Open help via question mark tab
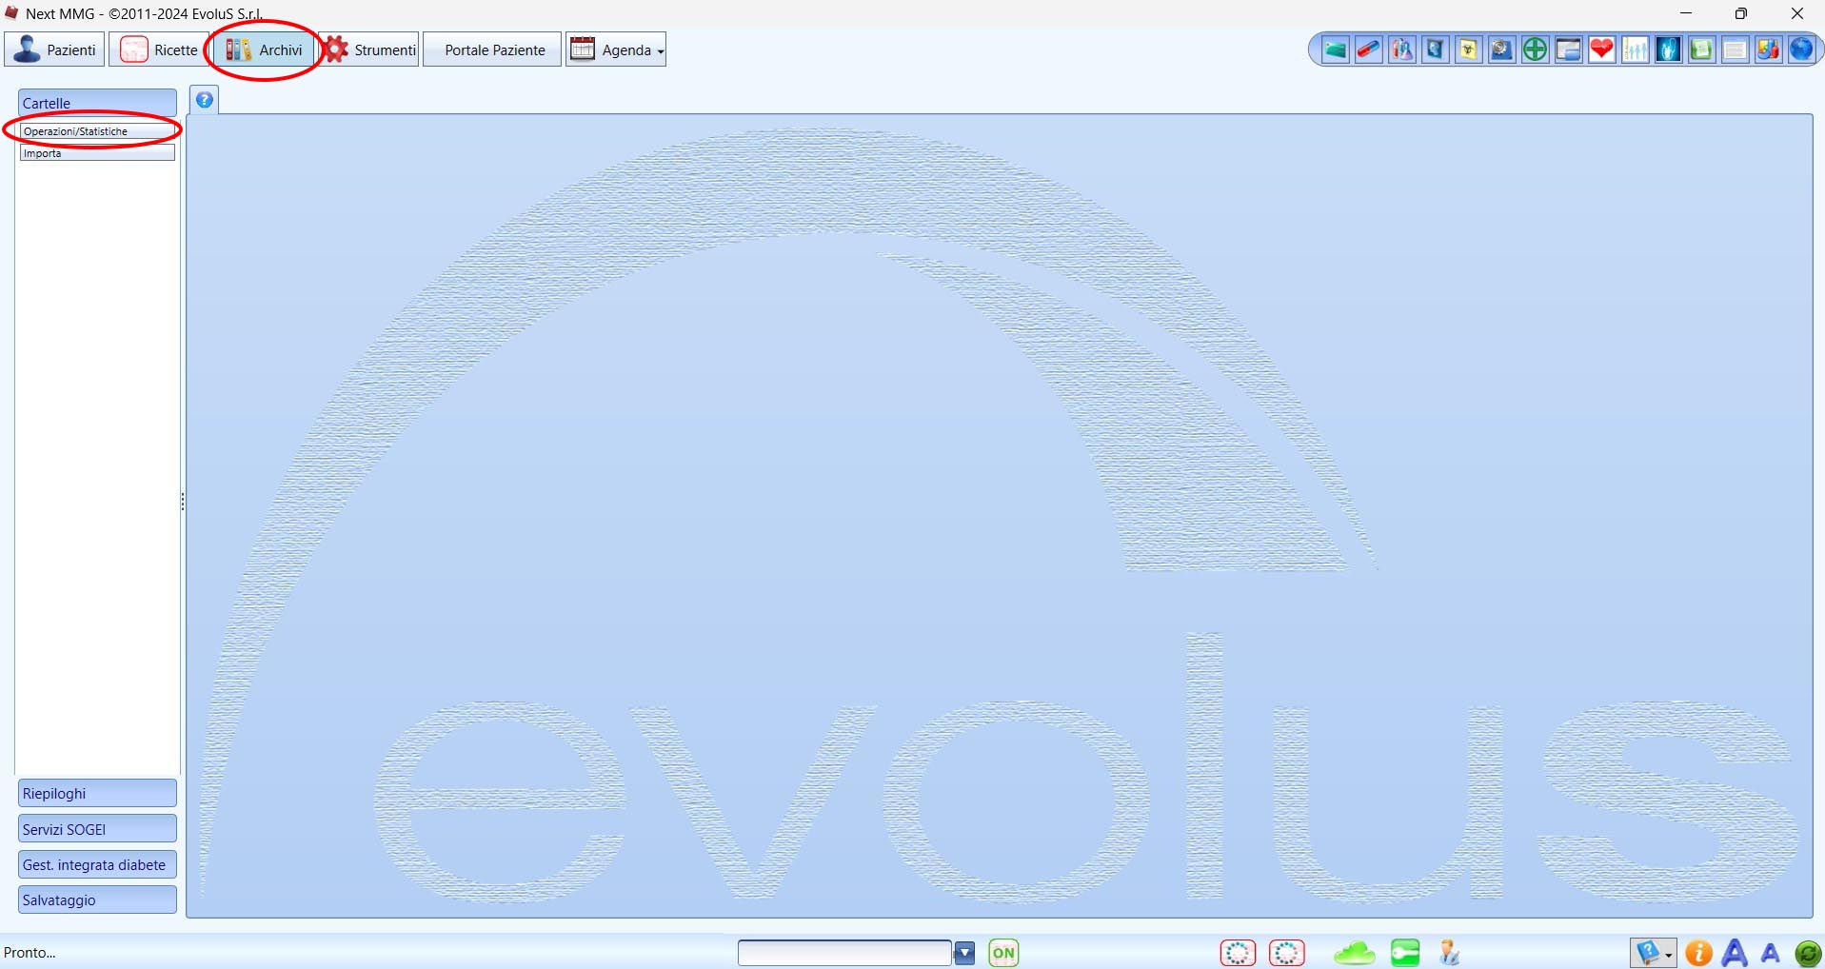 (204, 99)
